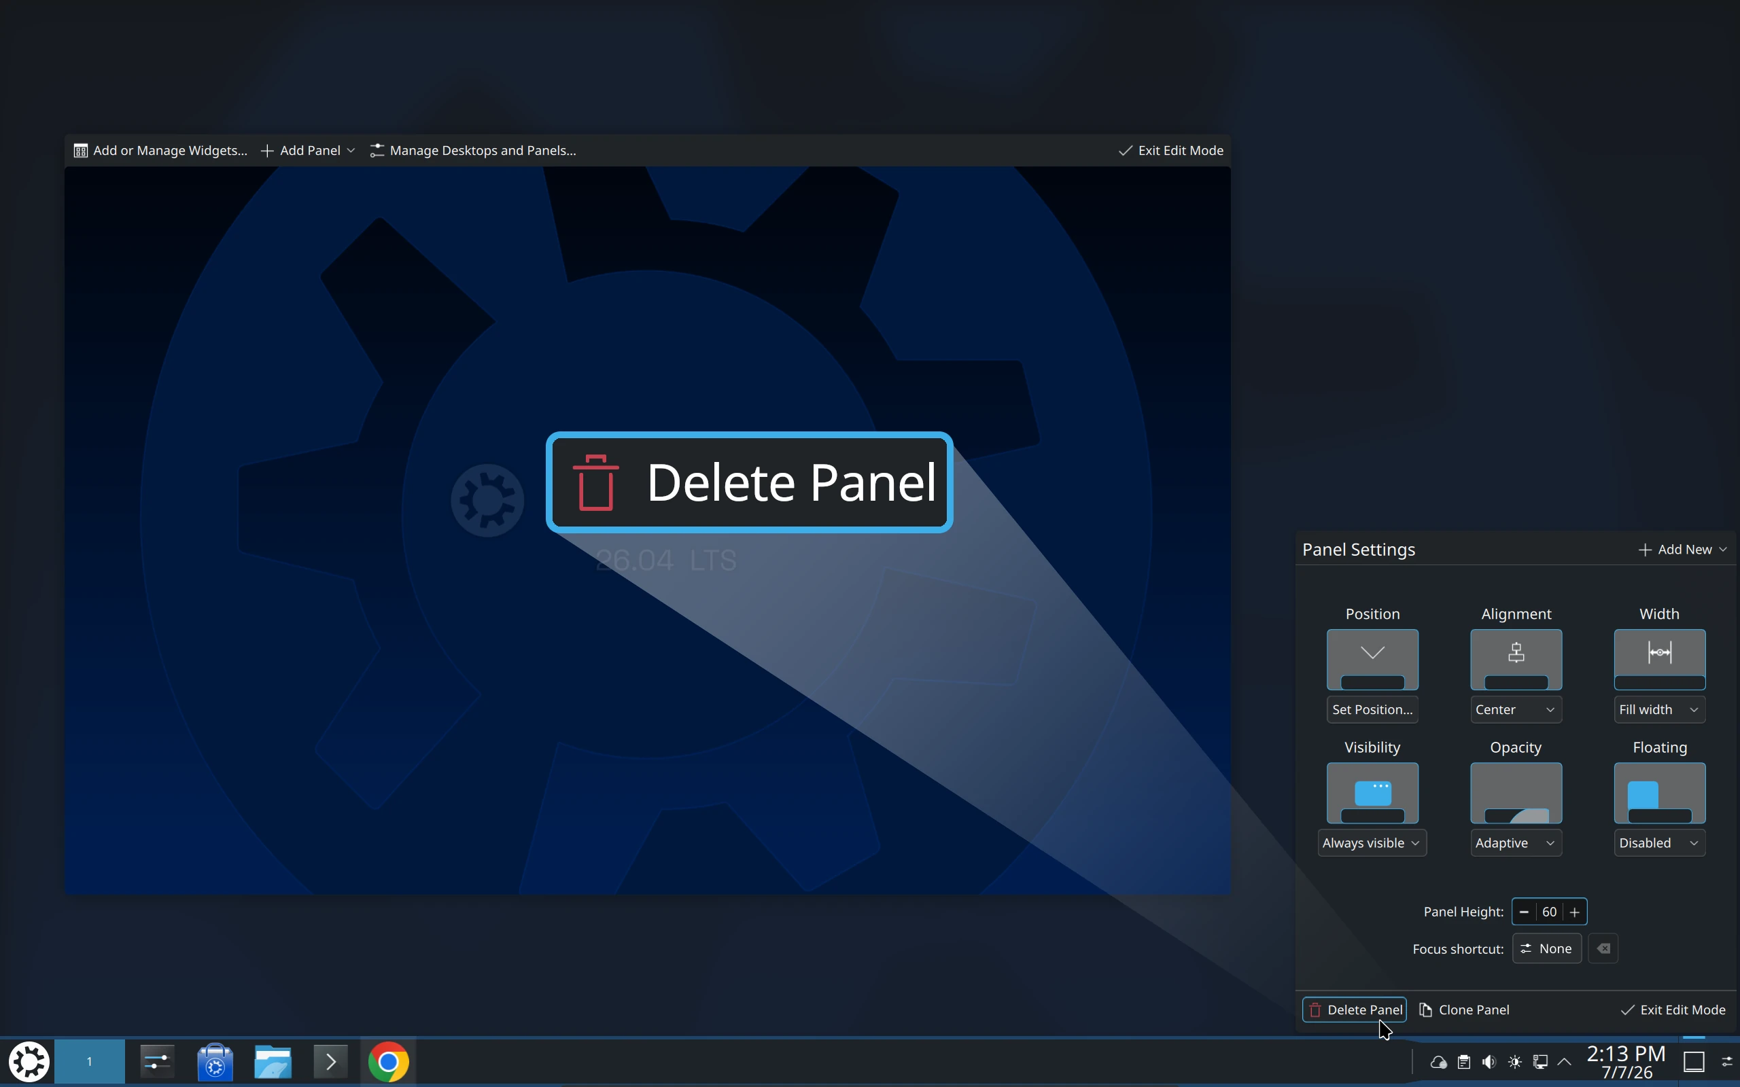
Task: Click the Width preview thumbnail
Action: point(1660,659)
